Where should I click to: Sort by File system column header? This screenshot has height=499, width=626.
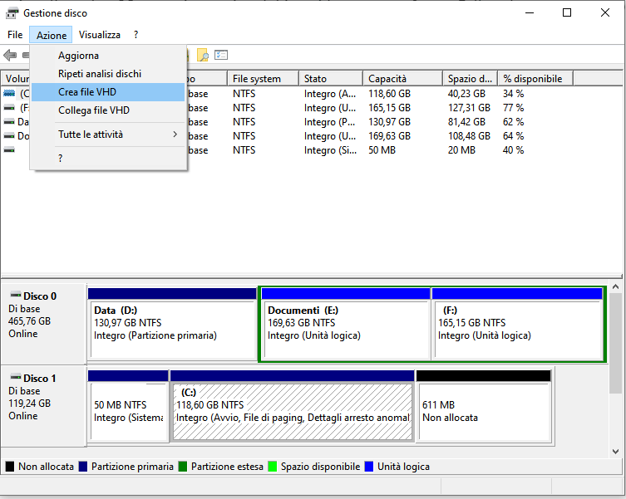263,79
